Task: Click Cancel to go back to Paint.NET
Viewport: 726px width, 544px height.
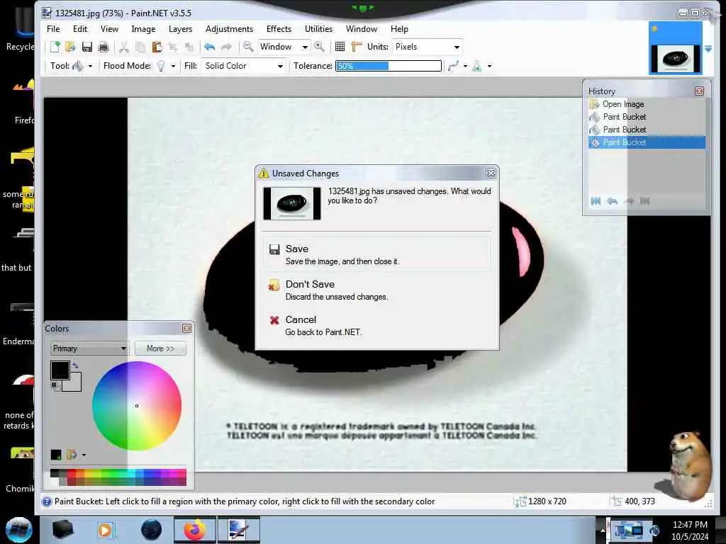Action: [377, 325]
